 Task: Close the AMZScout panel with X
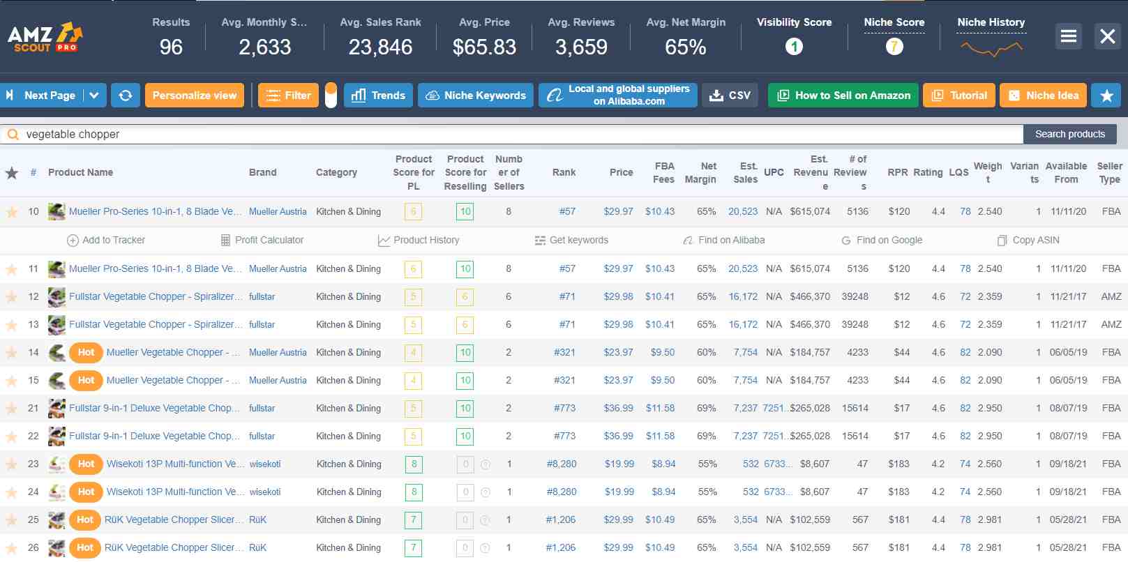(x=1108, y=36)
